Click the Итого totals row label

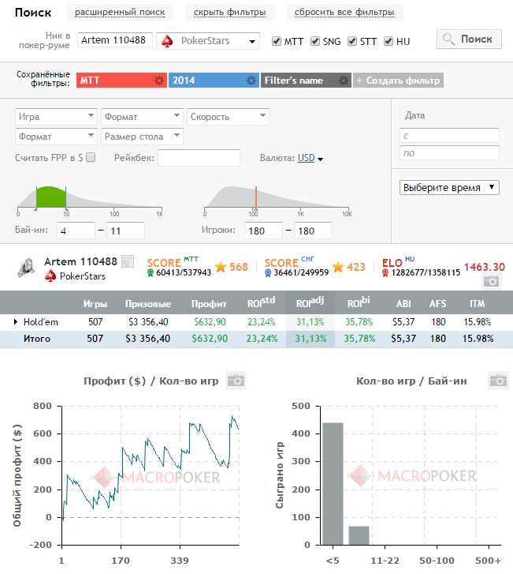(37, 339)
